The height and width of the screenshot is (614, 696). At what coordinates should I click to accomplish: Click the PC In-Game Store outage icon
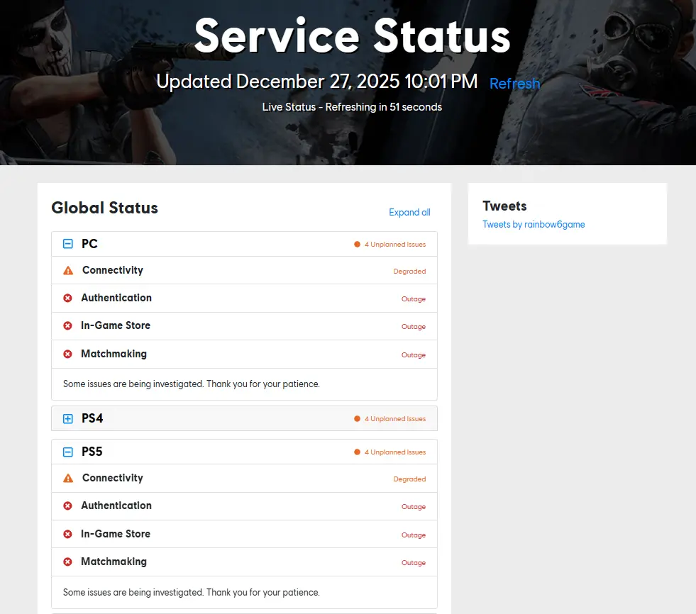coord(68,326)
